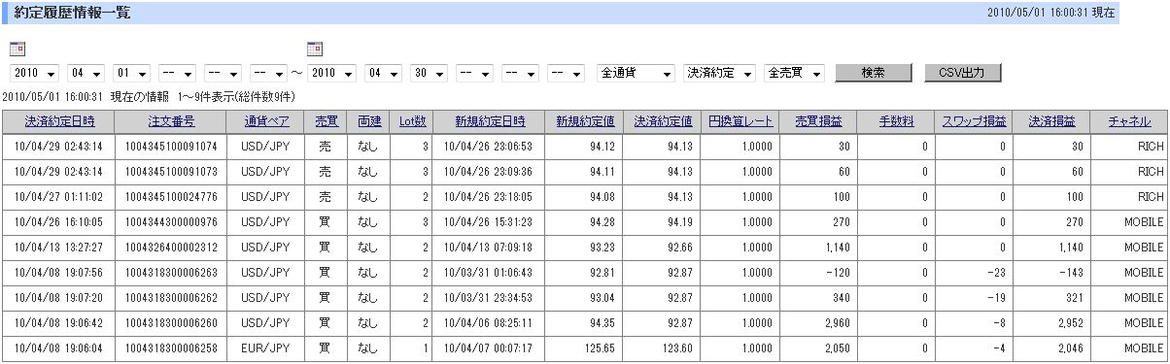
Task: Open end day dropdown showing 30
Action: point(429,73)
